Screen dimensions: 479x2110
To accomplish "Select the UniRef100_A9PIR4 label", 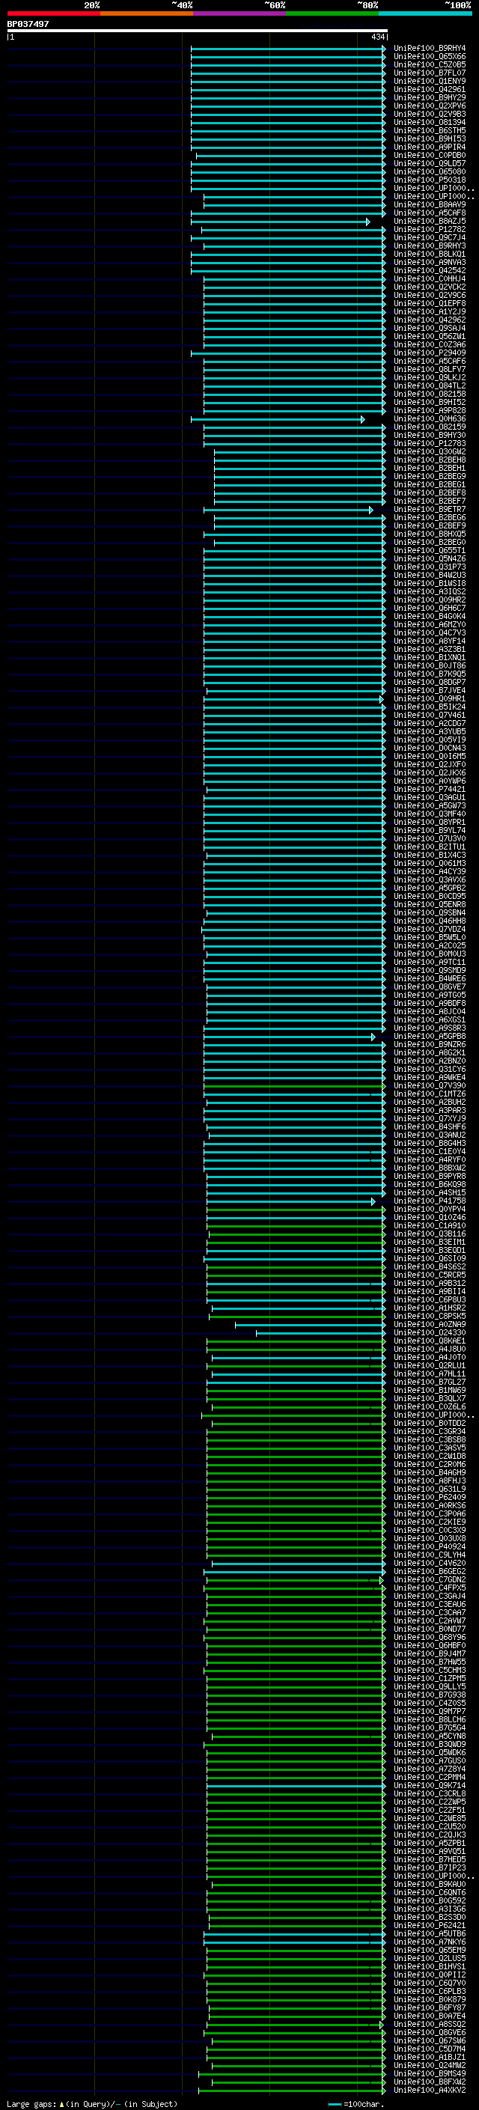I will tap(430, 147).
